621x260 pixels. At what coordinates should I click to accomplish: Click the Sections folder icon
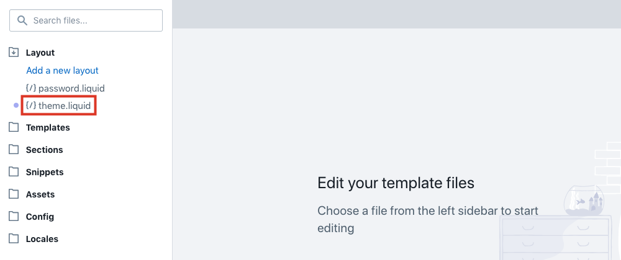click(14, 150)
